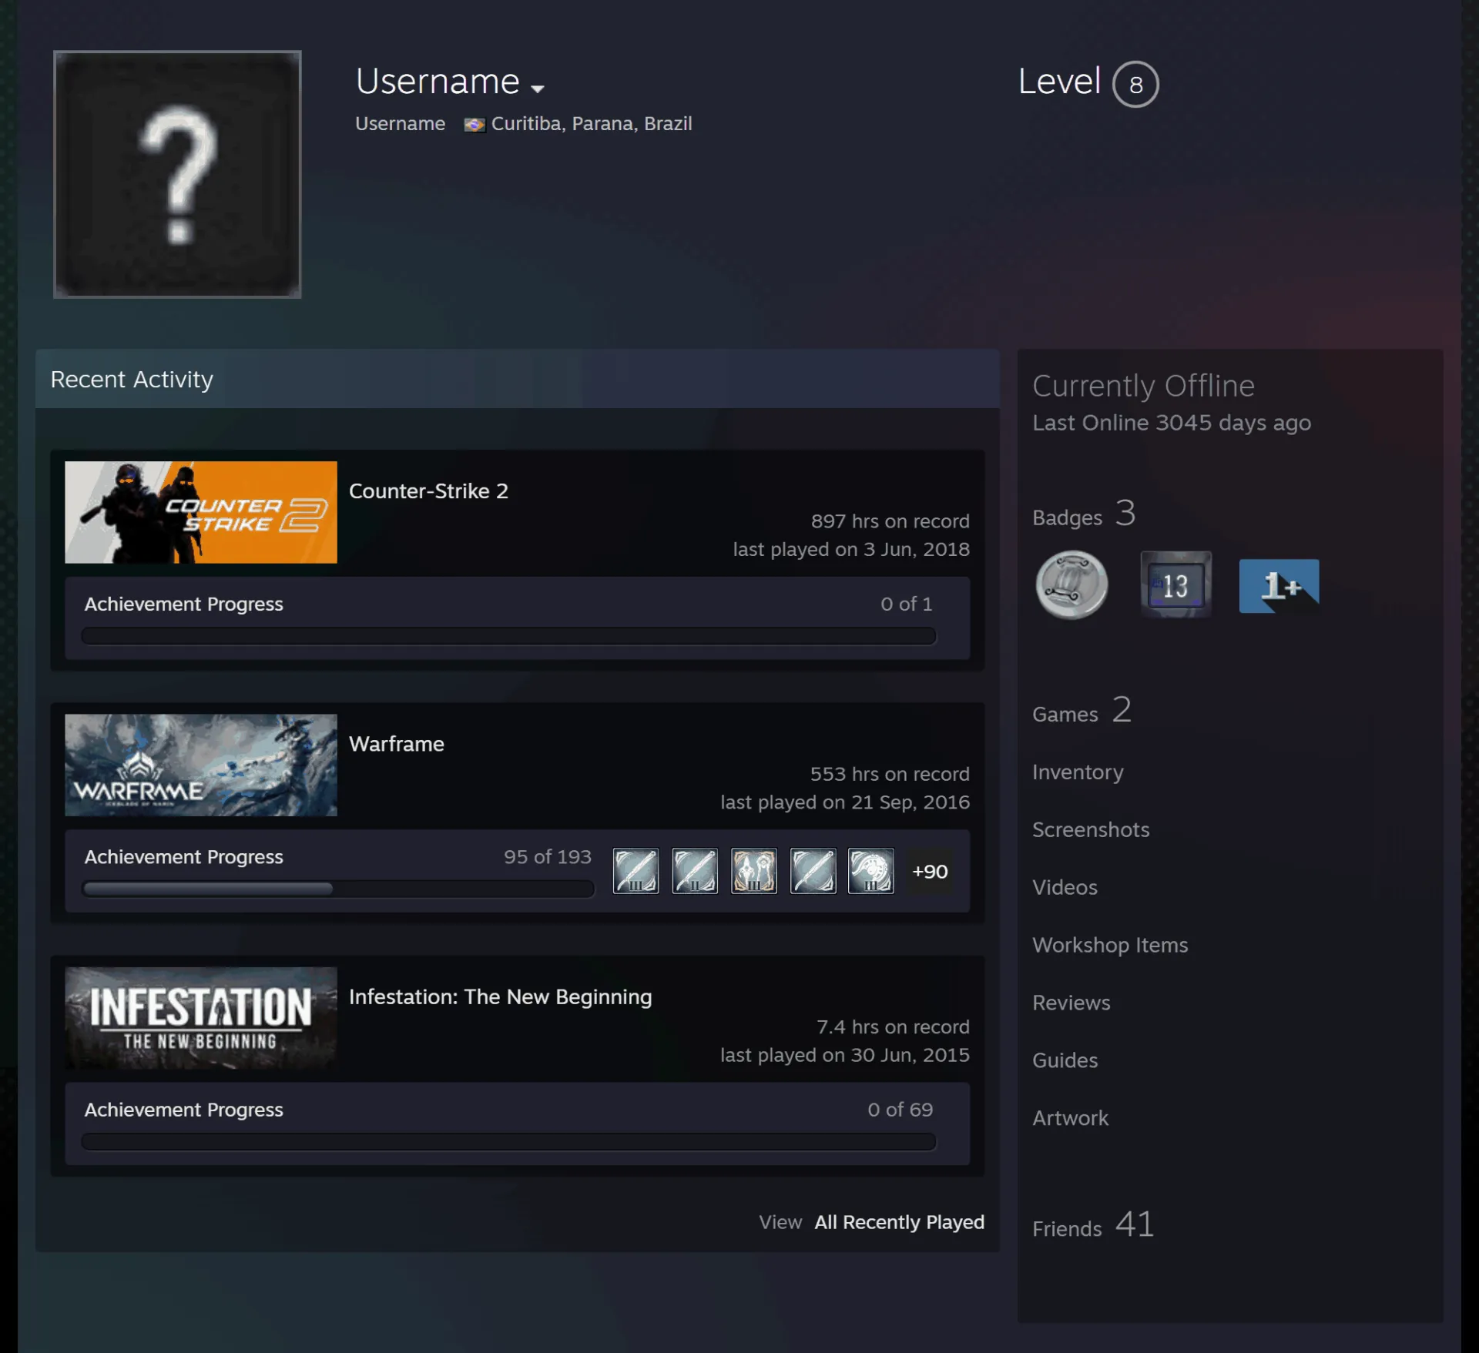The image size is (1479, 1353).
Task: Click the Warframe title link
Action: [397, 744]
